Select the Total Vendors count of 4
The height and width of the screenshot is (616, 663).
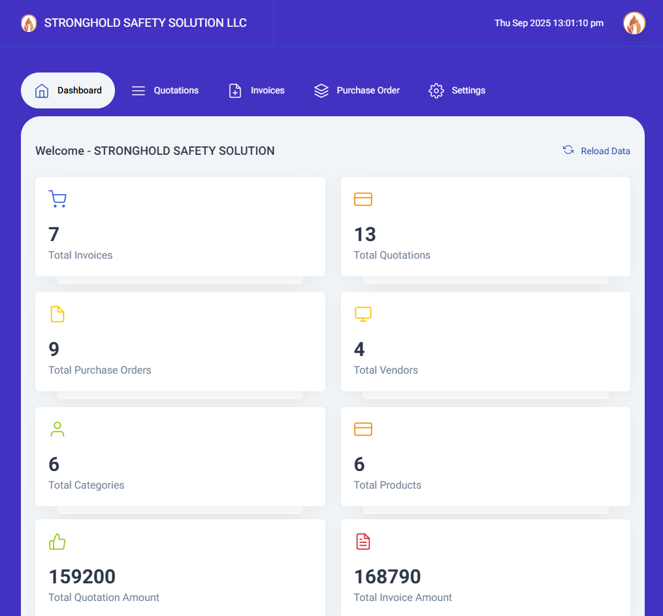point(359,349)
